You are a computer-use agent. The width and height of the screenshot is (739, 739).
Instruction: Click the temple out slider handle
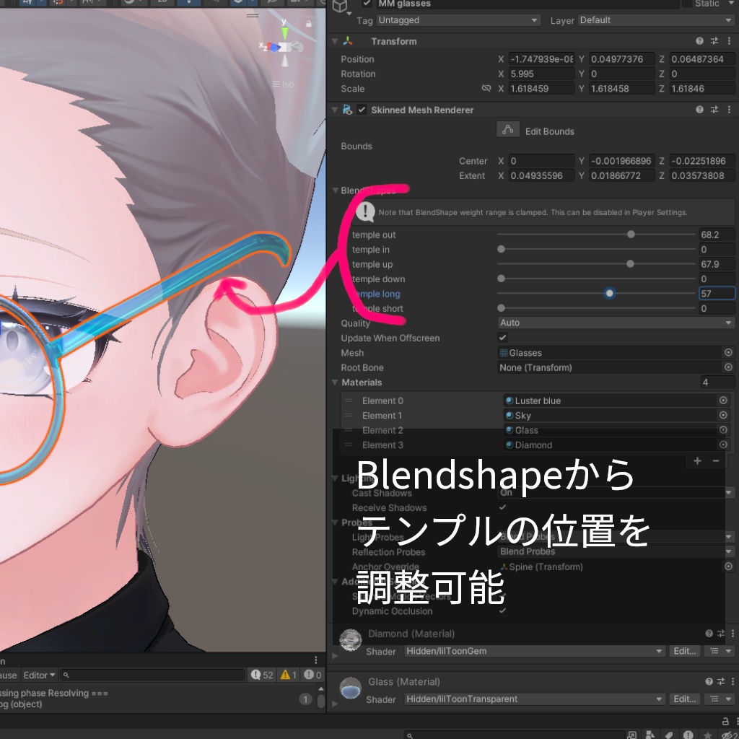[x=631, y=234]
